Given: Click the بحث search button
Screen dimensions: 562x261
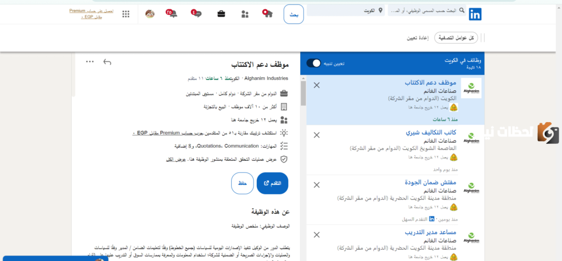Looking at the screenshot, I should click(x=294, y=14).
